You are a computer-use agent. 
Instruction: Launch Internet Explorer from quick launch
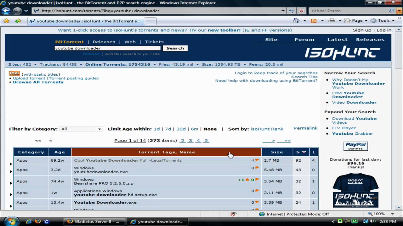pyautogui.click(x=29, y=221)
